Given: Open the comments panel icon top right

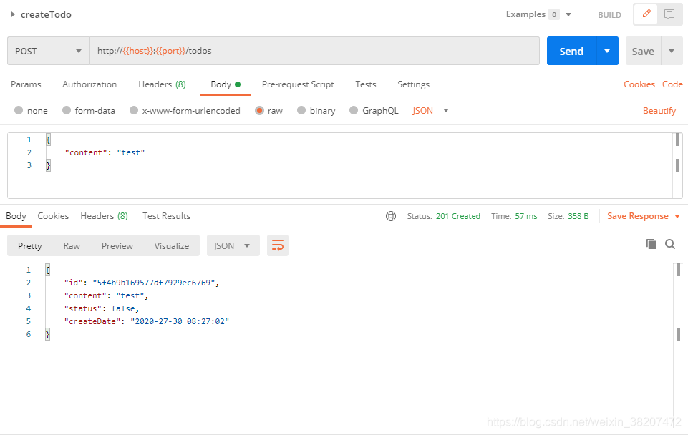Looking at the screenshot, I should coord(669,14).
